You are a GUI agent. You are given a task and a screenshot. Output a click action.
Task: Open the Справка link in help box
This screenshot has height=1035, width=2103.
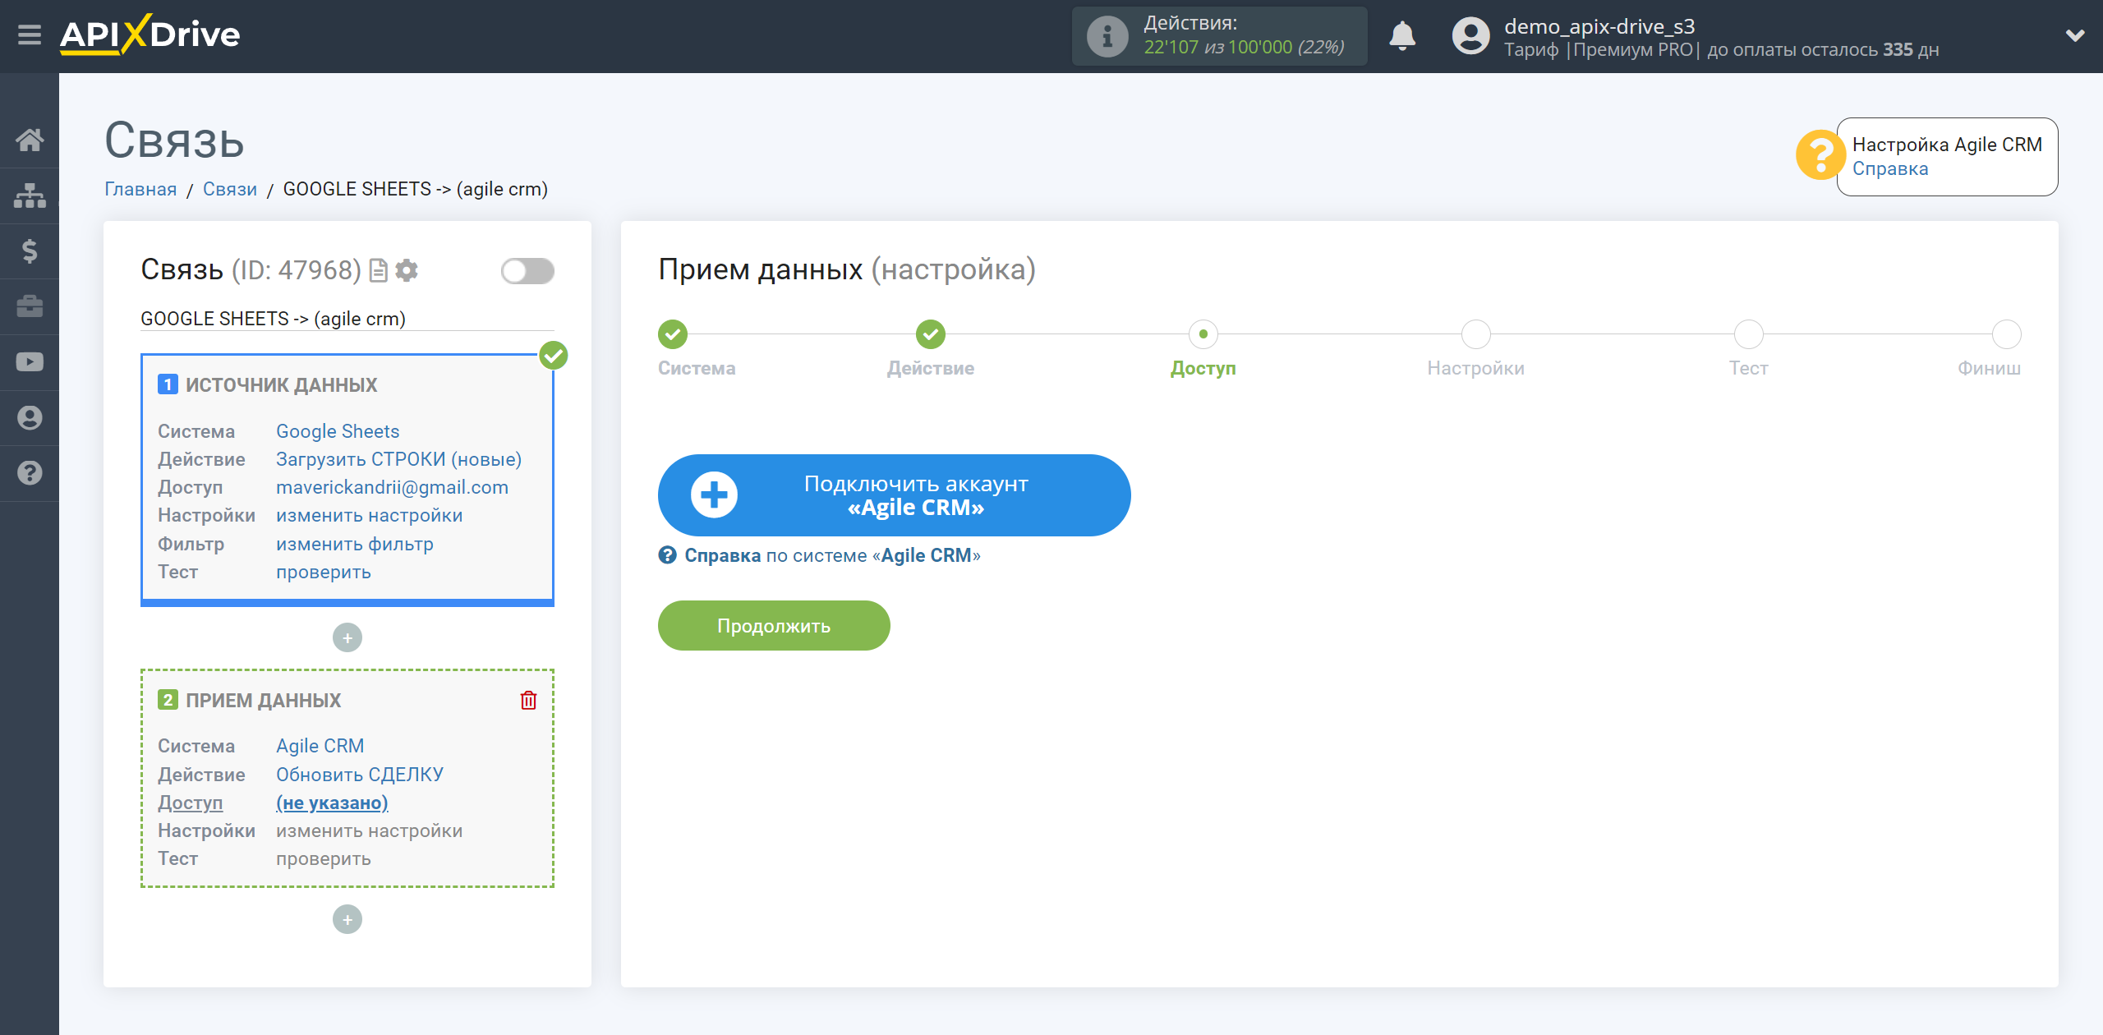point(1890,168)
